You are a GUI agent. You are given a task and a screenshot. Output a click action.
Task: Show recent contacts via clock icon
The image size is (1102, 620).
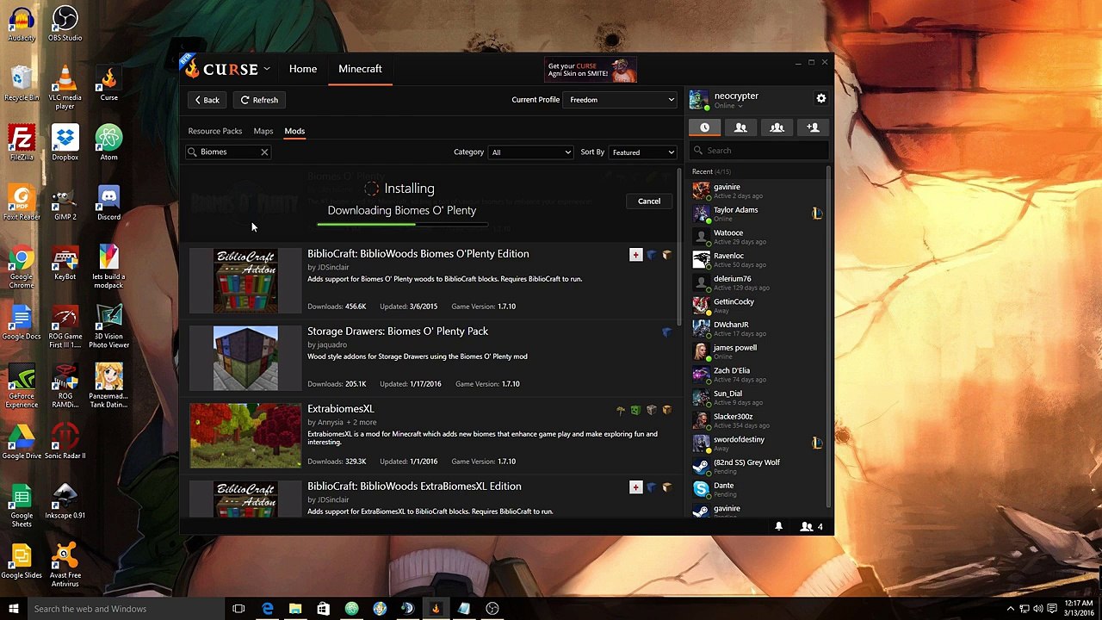[x=704, y=127]
